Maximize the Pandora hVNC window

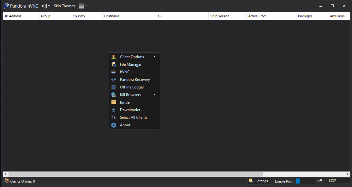click(332, 6)
